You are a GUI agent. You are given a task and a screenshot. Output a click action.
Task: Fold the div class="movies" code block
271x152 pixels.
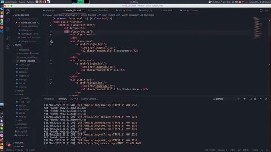[x=50, y=32]
